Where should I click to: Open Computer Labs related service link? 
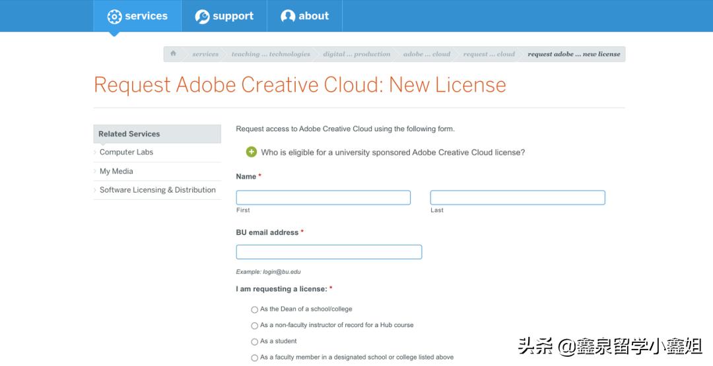pos(126,152)
